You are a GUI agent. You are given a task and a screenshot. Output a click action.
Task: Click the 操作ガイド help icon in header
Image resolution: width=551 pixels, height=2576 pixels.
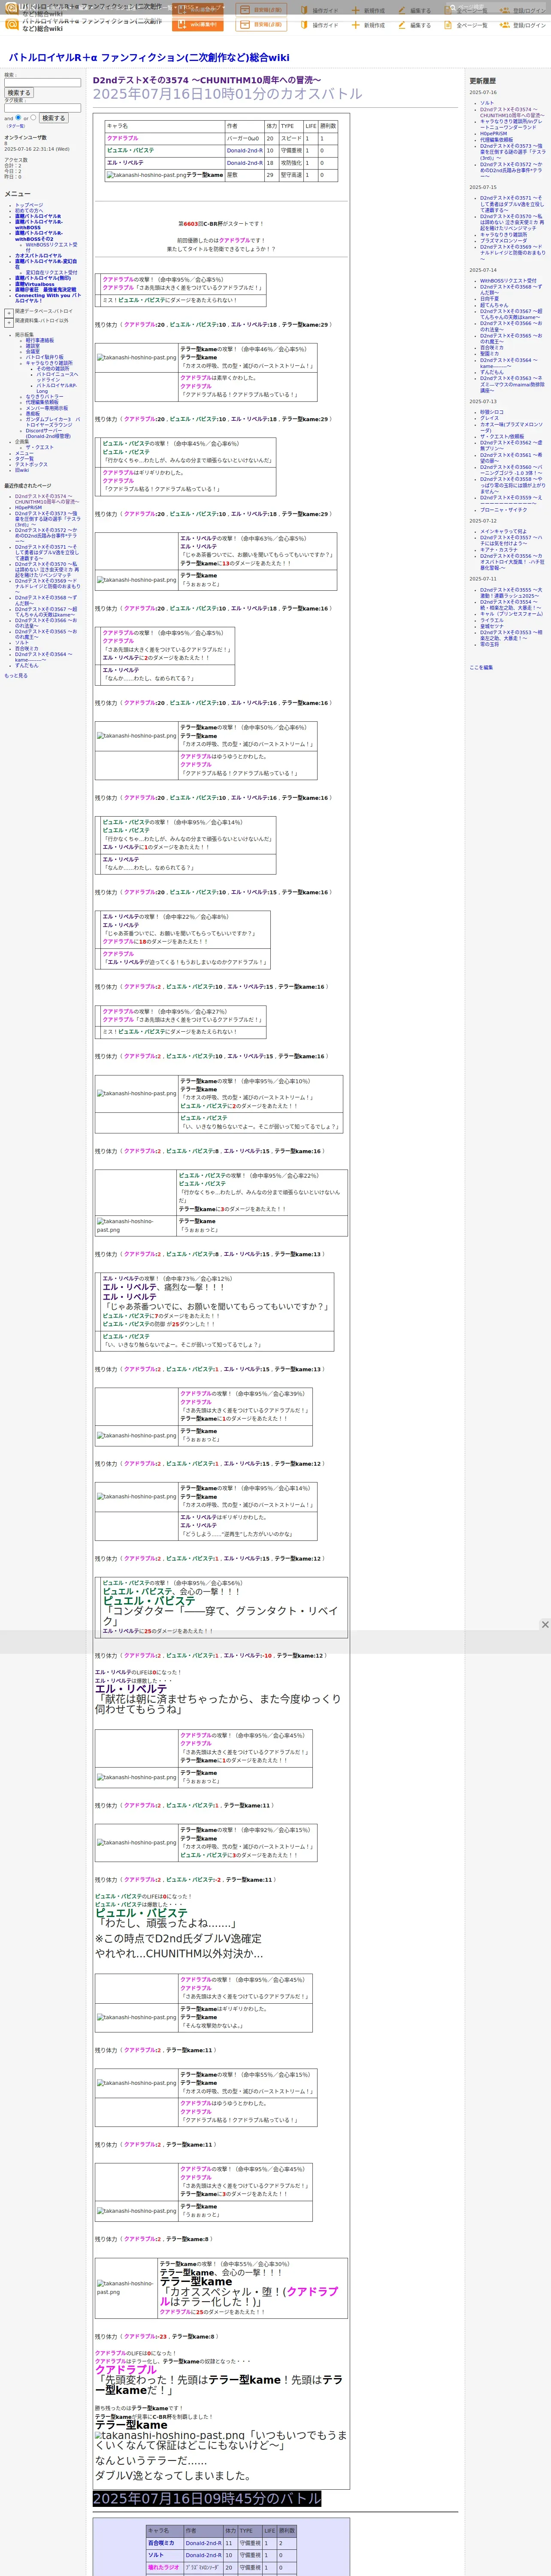point(304,25)
